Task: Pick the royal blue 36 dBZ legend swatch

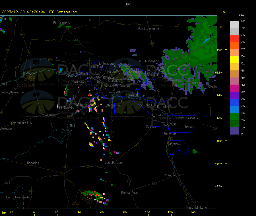Action: pos(234,102)
